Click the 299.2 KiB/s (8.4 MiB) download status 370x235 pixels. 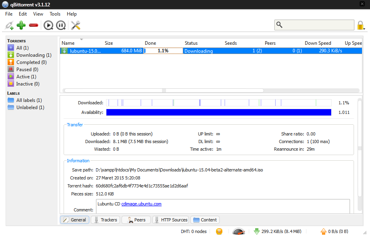(281, 231)
